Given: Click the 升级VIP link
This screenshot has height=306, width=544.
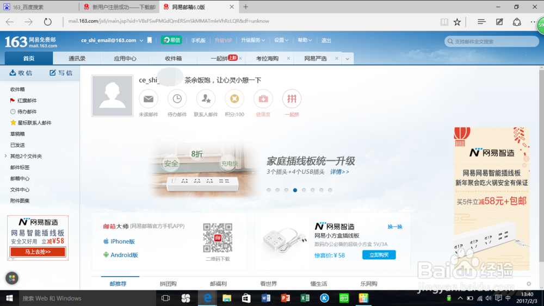Looking at the screenshot, I should click(x=223, y=41).
